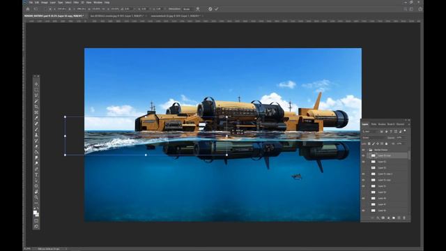Select the Path Selection tool

point(36,180)
